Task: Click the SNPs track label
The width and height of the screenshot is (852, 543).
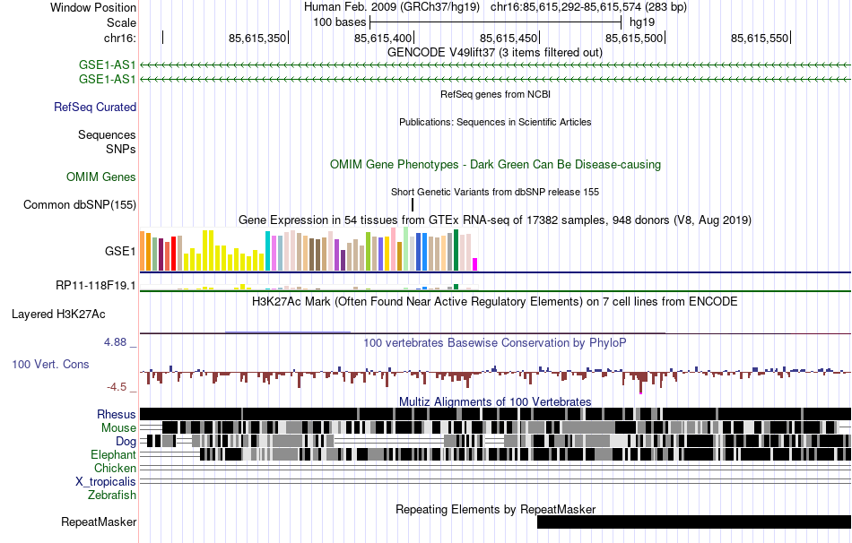Action: (x=121, y=149)
